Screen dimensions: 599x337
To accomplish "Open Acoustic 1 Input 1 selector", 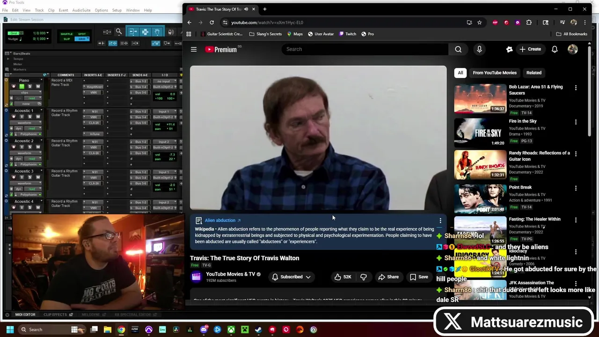I will (164, 111).
